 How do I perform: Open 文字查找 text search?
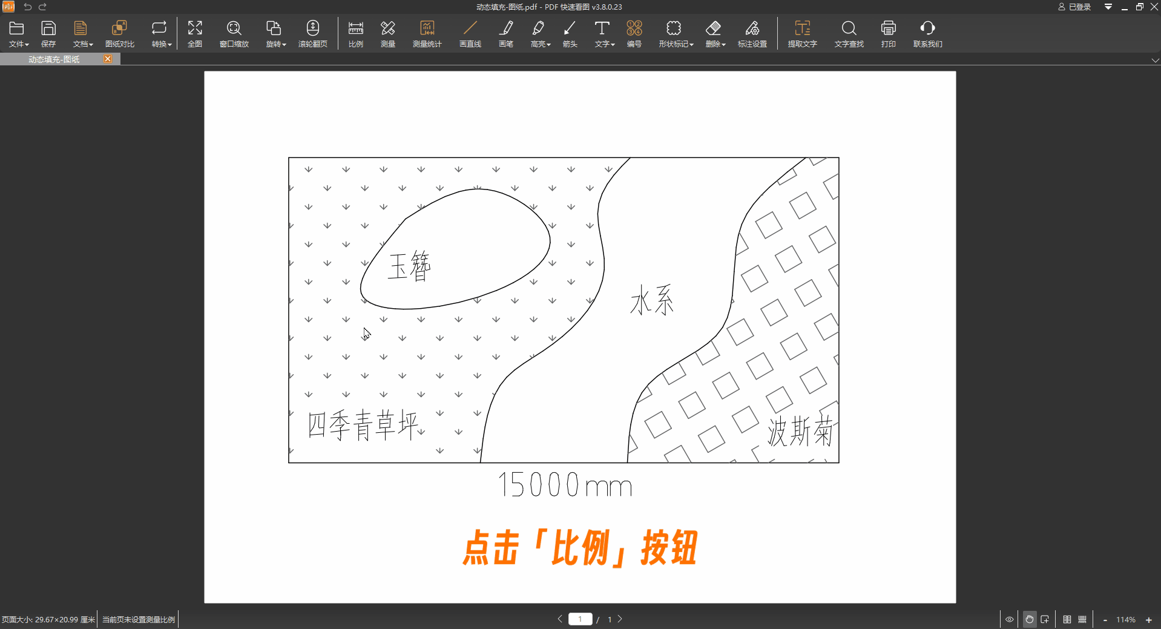[849, 34]
